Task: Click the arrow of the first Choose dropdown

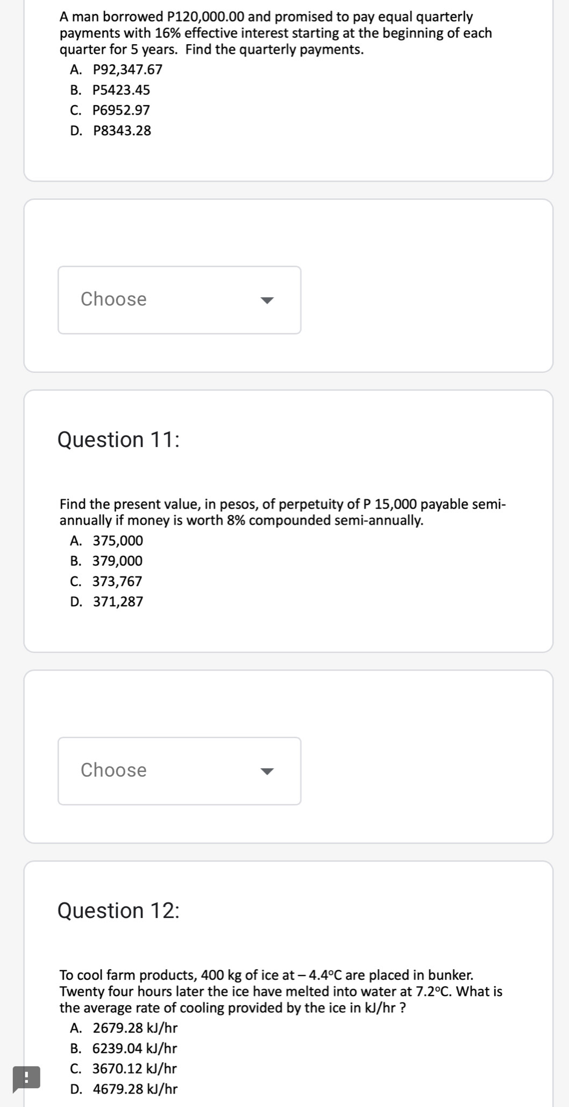Action: [x=267, y=300]
